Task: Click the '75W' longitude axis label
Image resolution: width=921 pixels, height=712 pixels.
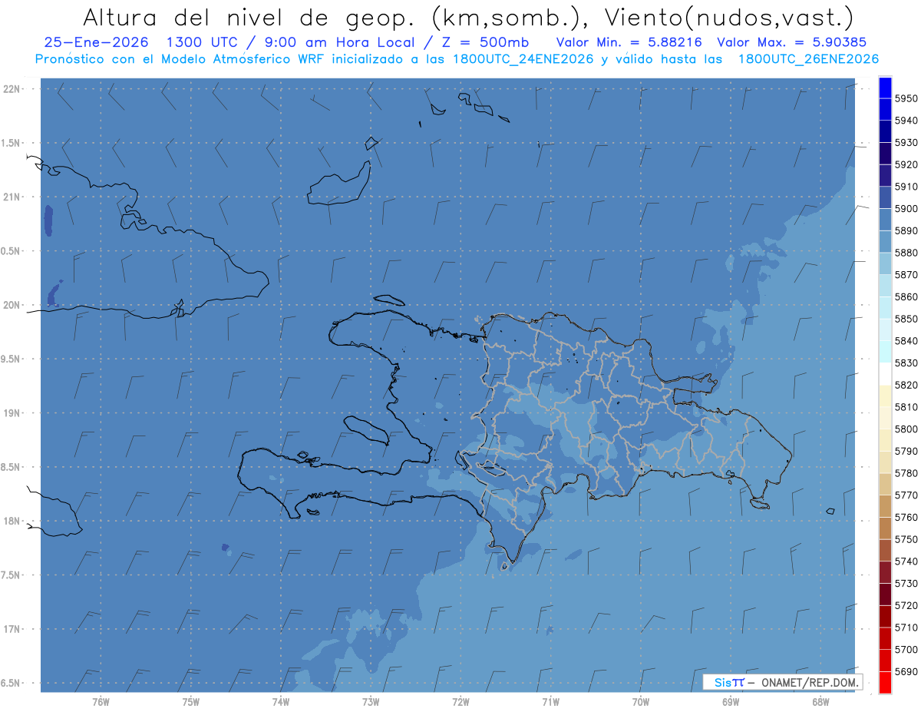Action: pos(190,702)
